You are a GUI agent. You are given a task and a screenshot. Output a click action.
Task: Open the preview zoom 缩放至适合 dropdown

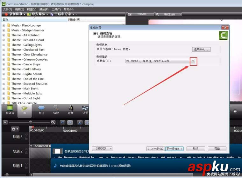tap(169, 14)
